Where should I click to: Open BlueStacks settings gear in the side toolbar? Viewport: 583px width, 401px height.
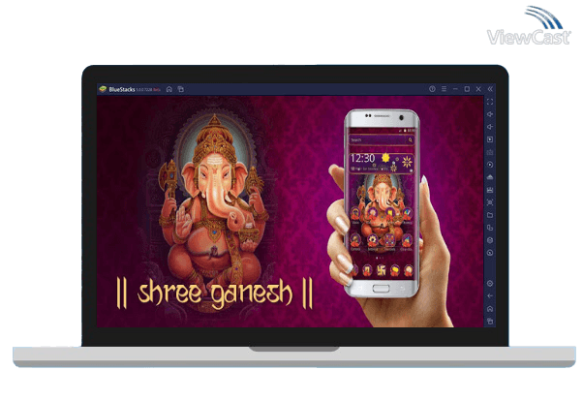[490, 284]
